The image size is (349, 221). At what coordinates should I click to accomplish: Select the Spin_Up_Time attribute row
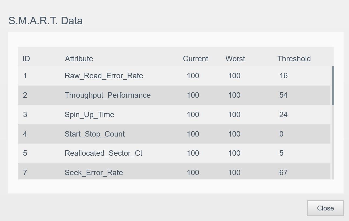click(174, 114)
